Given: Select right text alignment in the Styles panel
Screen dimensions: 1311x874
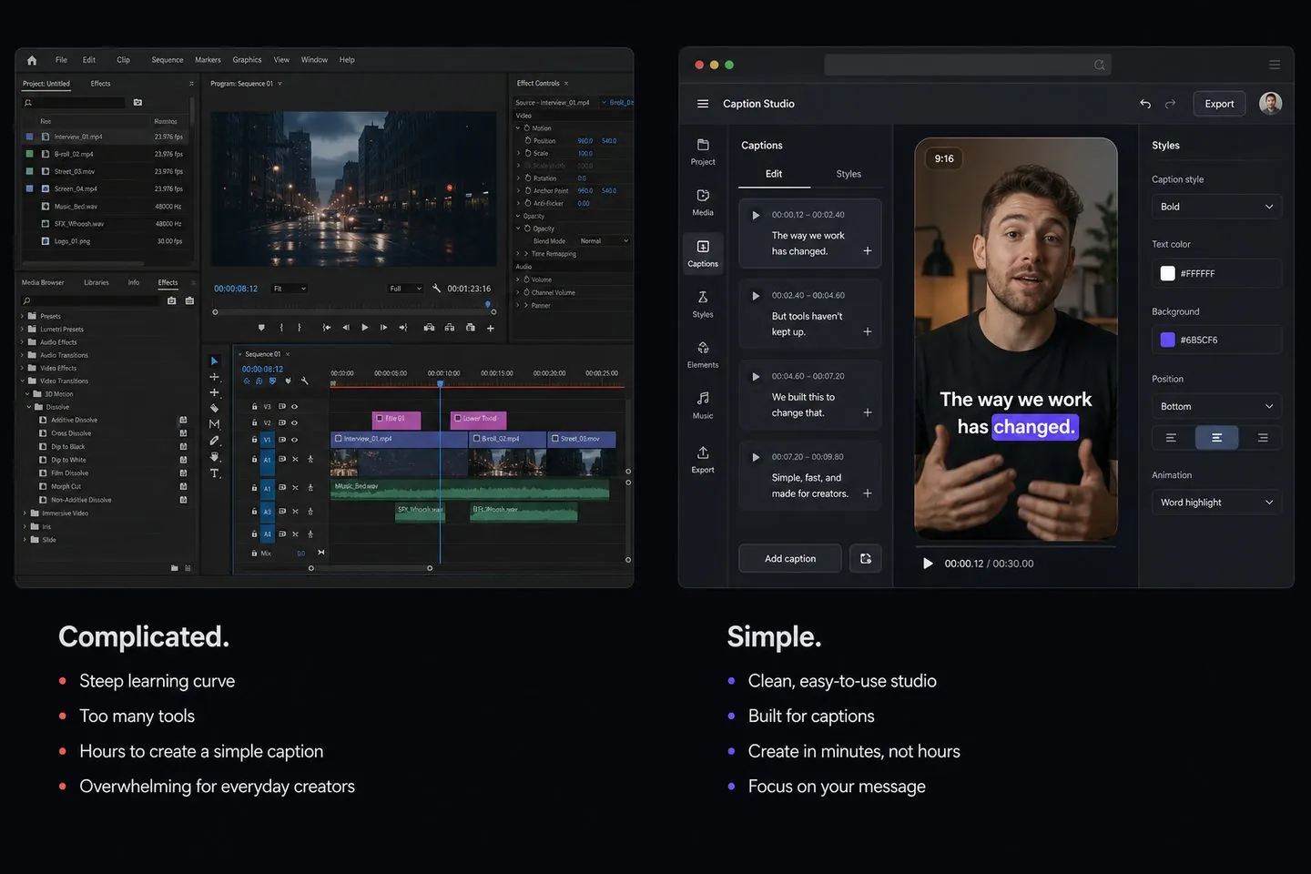Looking at the screenshot, I should point(1262,438).
